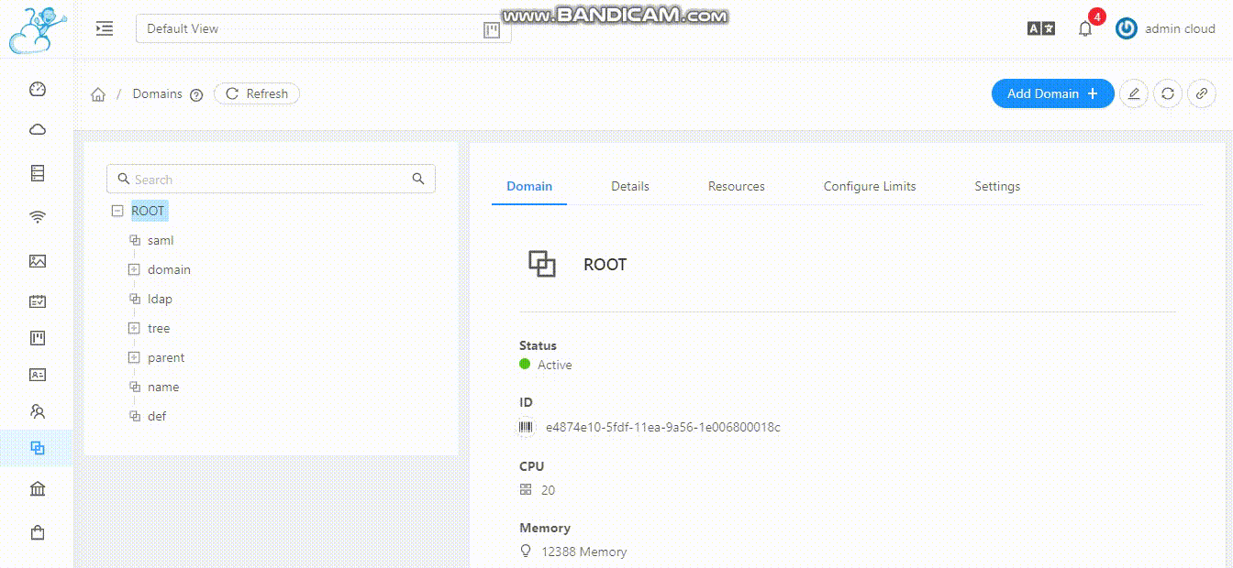
Task: Expand the domain tree node
Action: click(133, 269)
